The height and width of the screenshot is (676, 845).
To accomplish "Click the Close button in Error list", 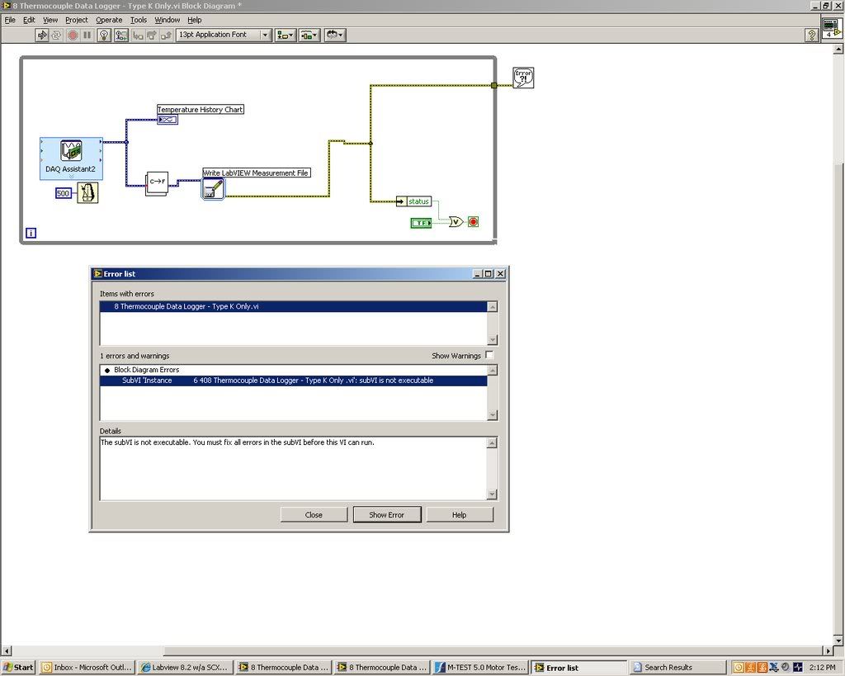I will [x=314, y=514].
